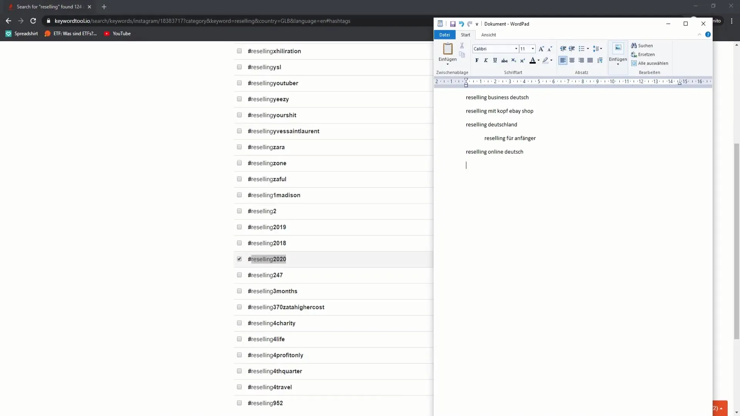Image resolution: width=740 pixels, height=416 pixels.
Task: Switch to the Ansicht ribbon tab
Action: [x=488, y=35]
